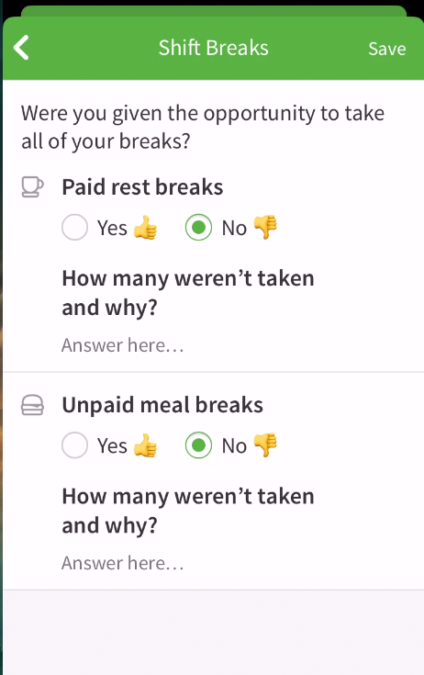Click the burger meal break icon
The image size is (424, 675).
coord(32,405)
